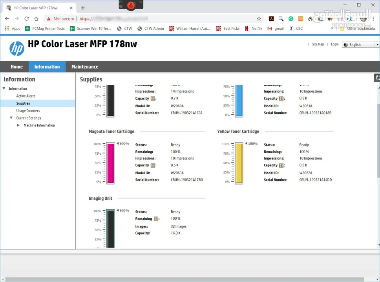Collapse the Current Settings tree node
The height and width of the screenshot is (282, 380).
point(11,118)
